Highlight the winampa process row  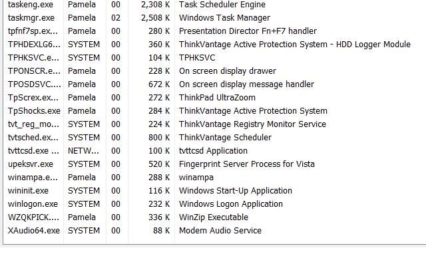[x=33, y=178]
